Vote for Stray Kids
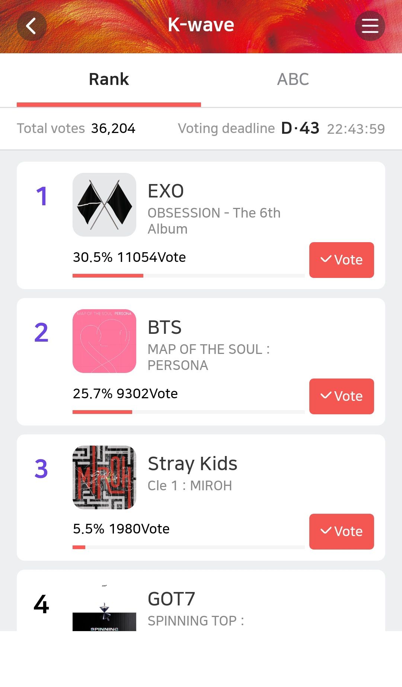 pos(341,531)
